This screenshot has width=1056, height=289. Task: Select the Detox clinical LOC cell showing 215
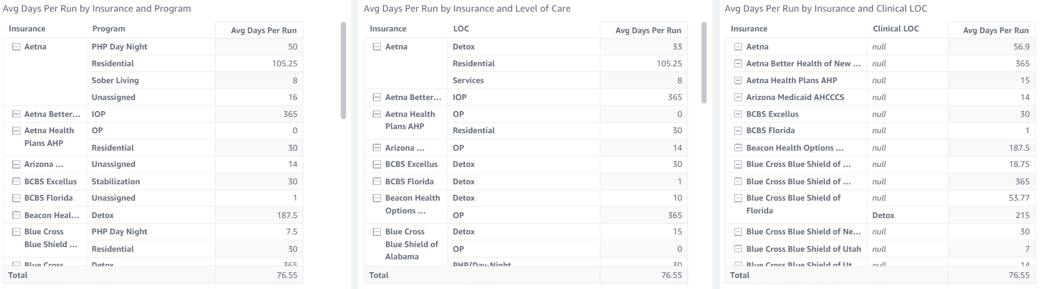point(883,216)
